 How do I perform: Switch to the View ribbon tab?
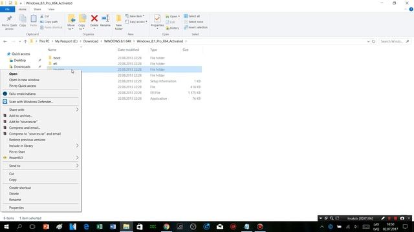(x=52, y=9)
